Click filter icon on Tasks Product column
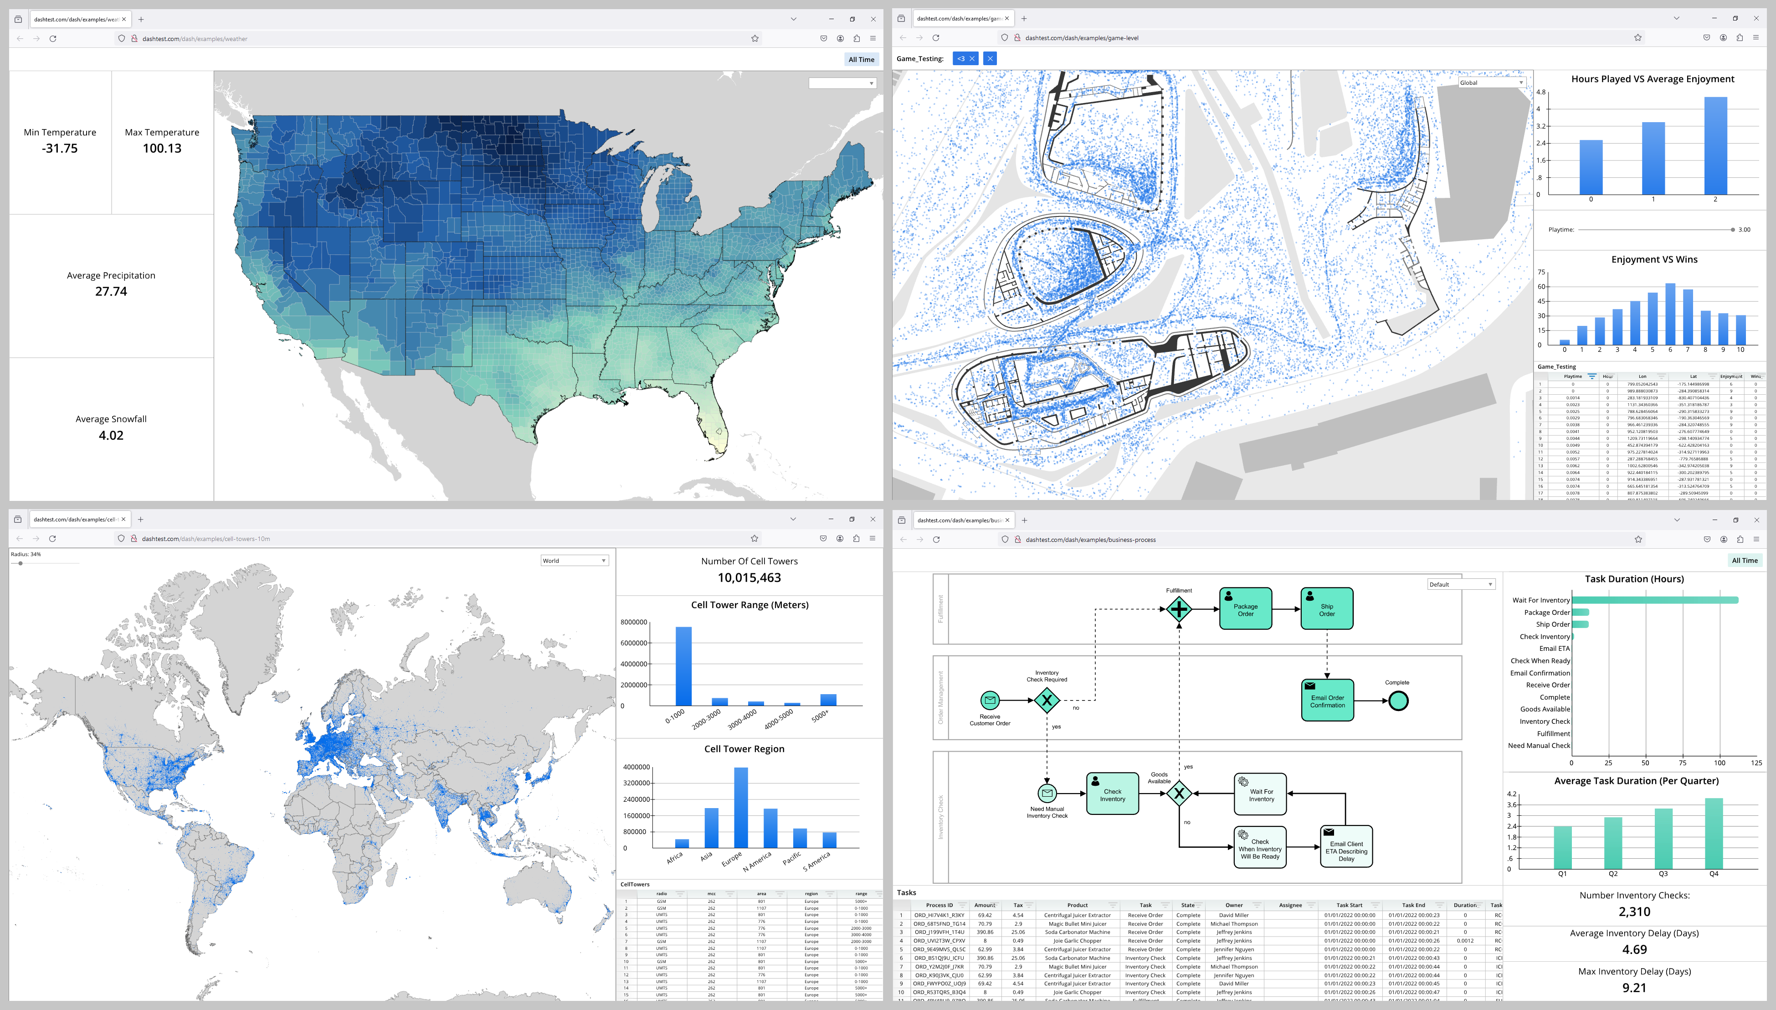The image size is (1776, 1010). pyautogui.click(x=1113, y=905)
